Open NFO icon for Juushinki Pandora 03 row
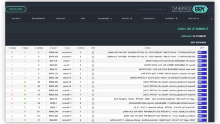Screen dimensions: 220x124 pyautogui.click(x=93, y=86)
